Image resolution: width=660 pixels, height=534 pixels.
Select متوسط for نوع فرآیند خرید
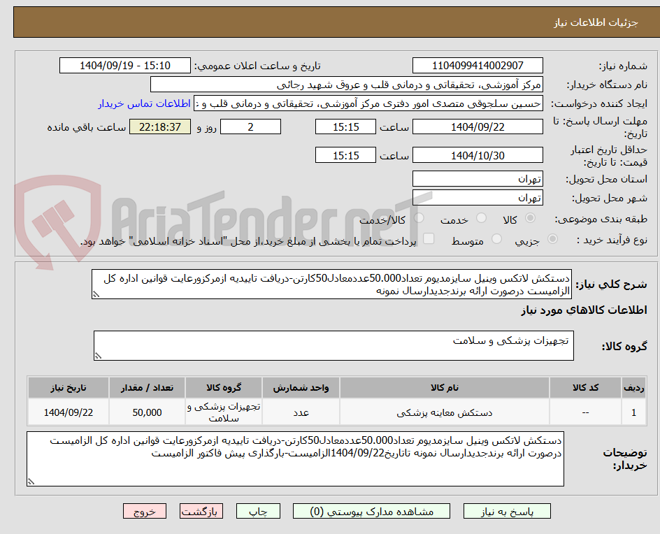[496, 238]
